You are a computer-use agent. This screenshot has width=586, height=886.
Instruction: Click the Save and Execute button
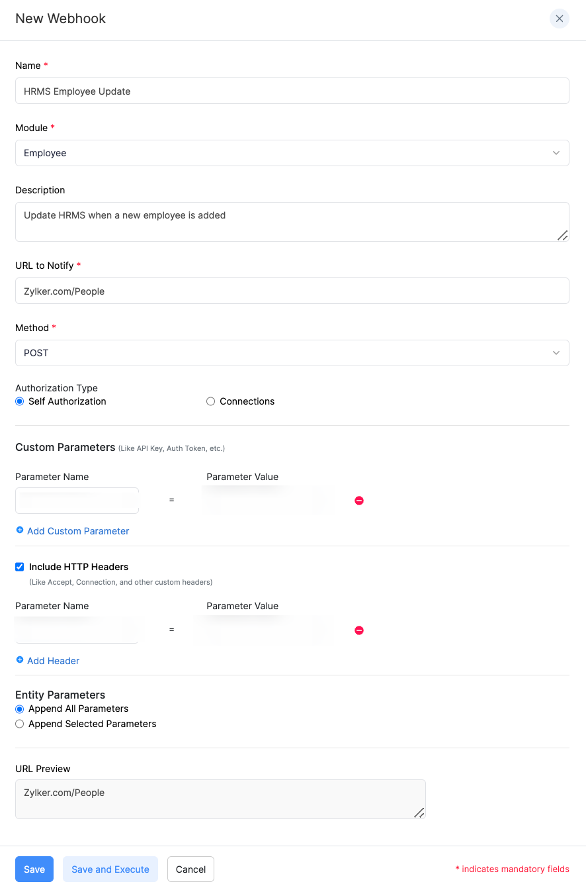[x=110, y=869]
